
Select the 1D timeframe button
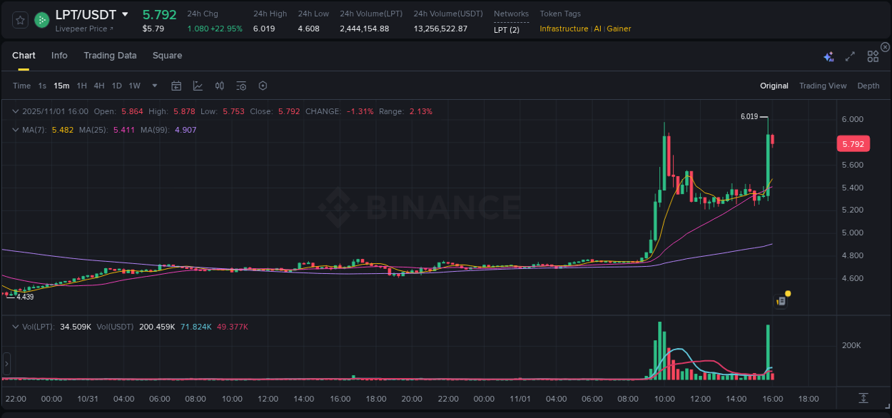116,85
